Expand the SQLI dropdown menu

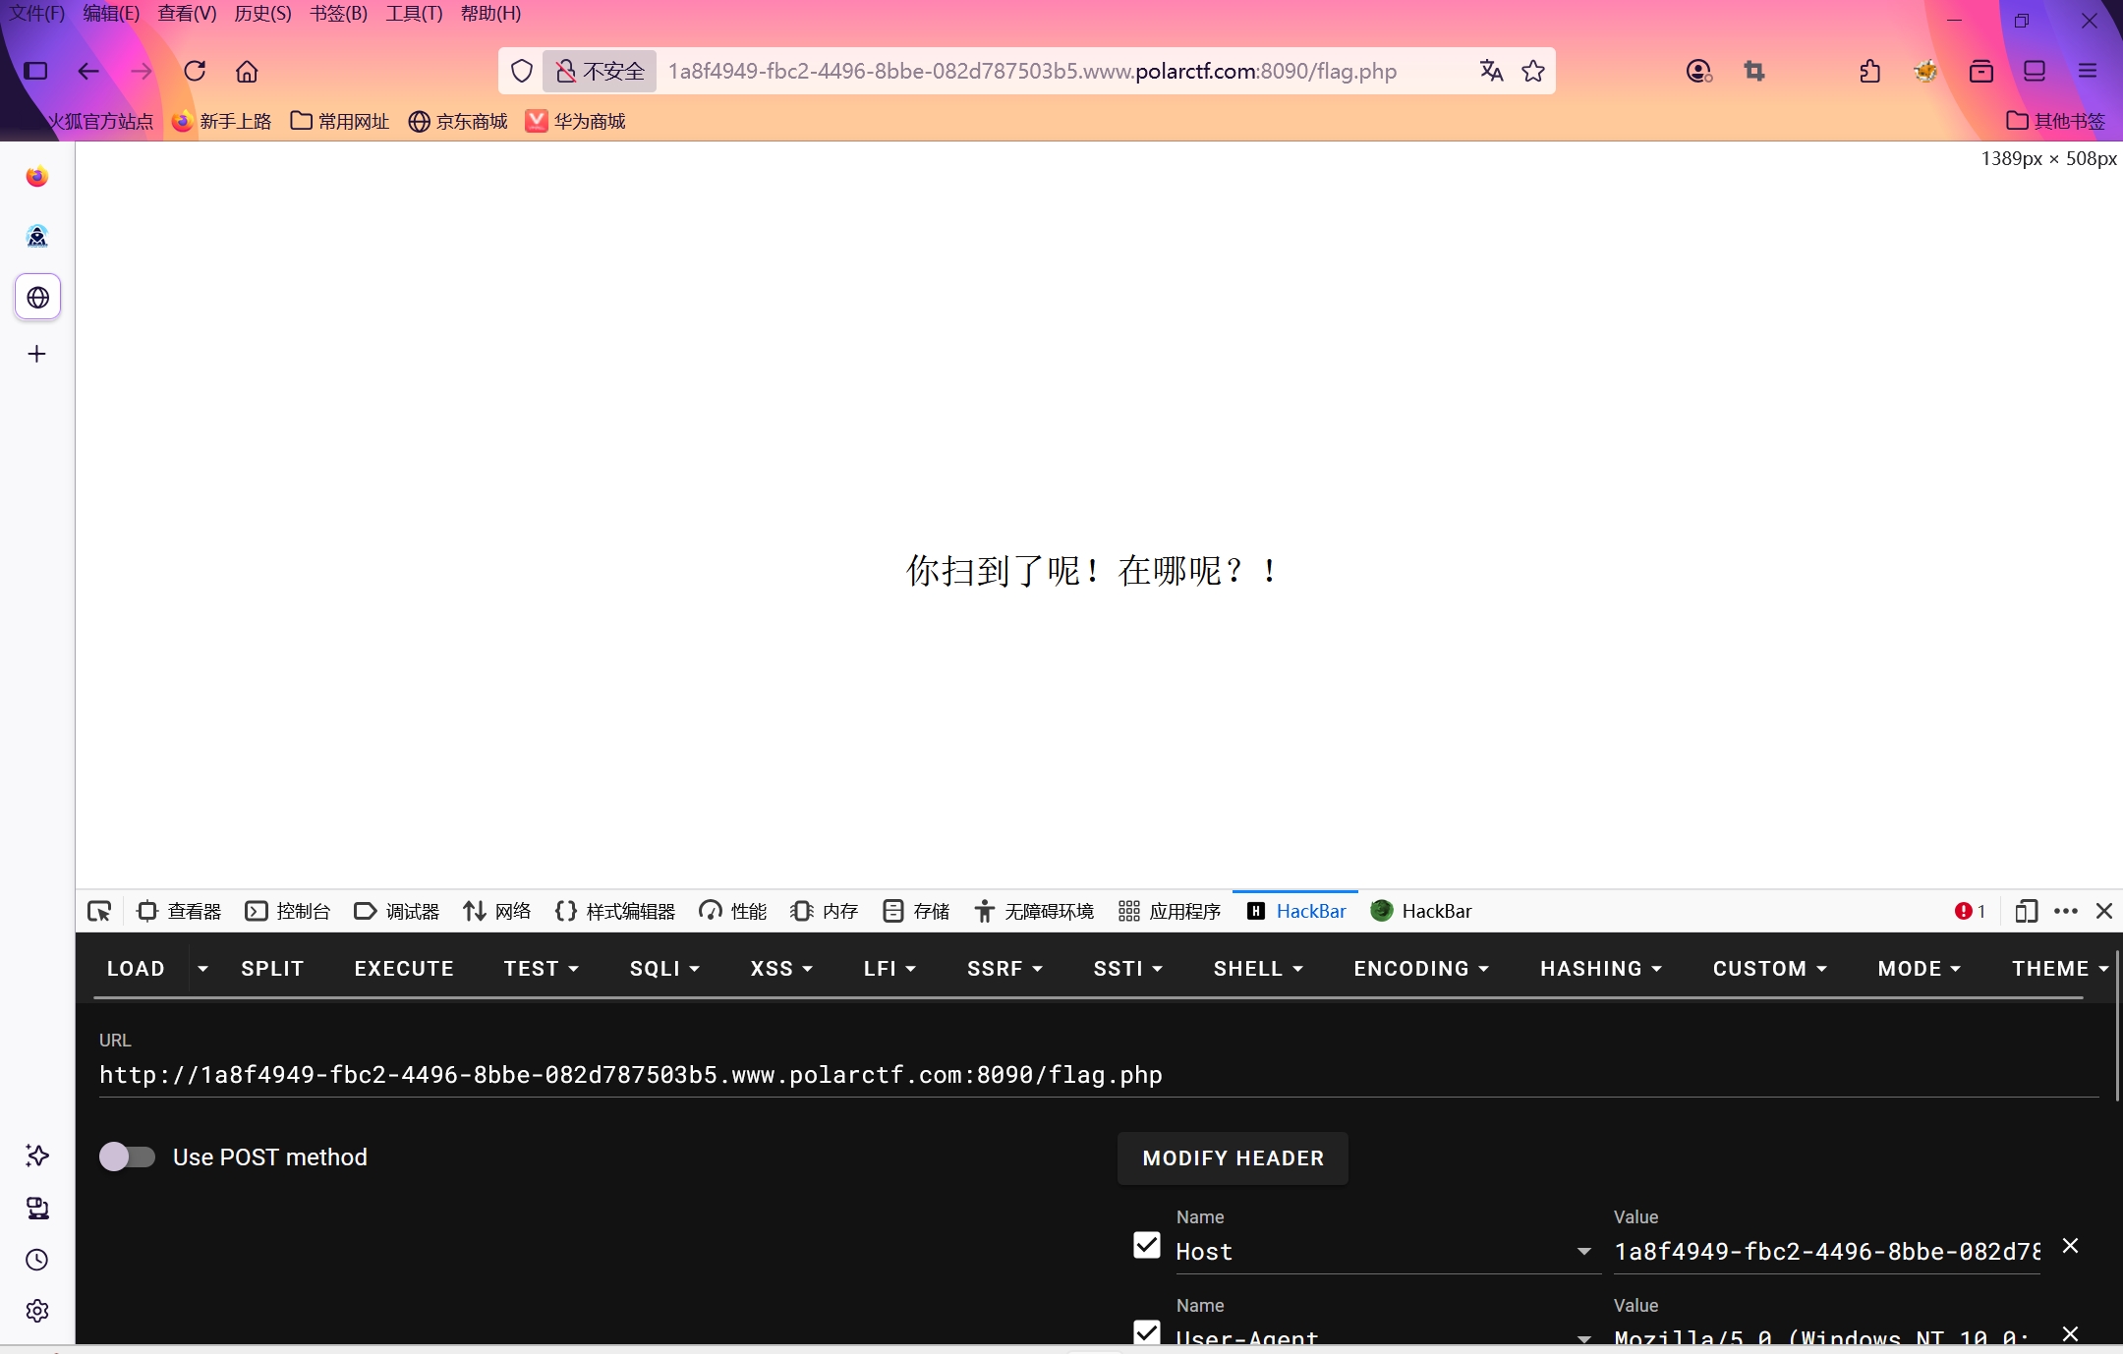664,969
